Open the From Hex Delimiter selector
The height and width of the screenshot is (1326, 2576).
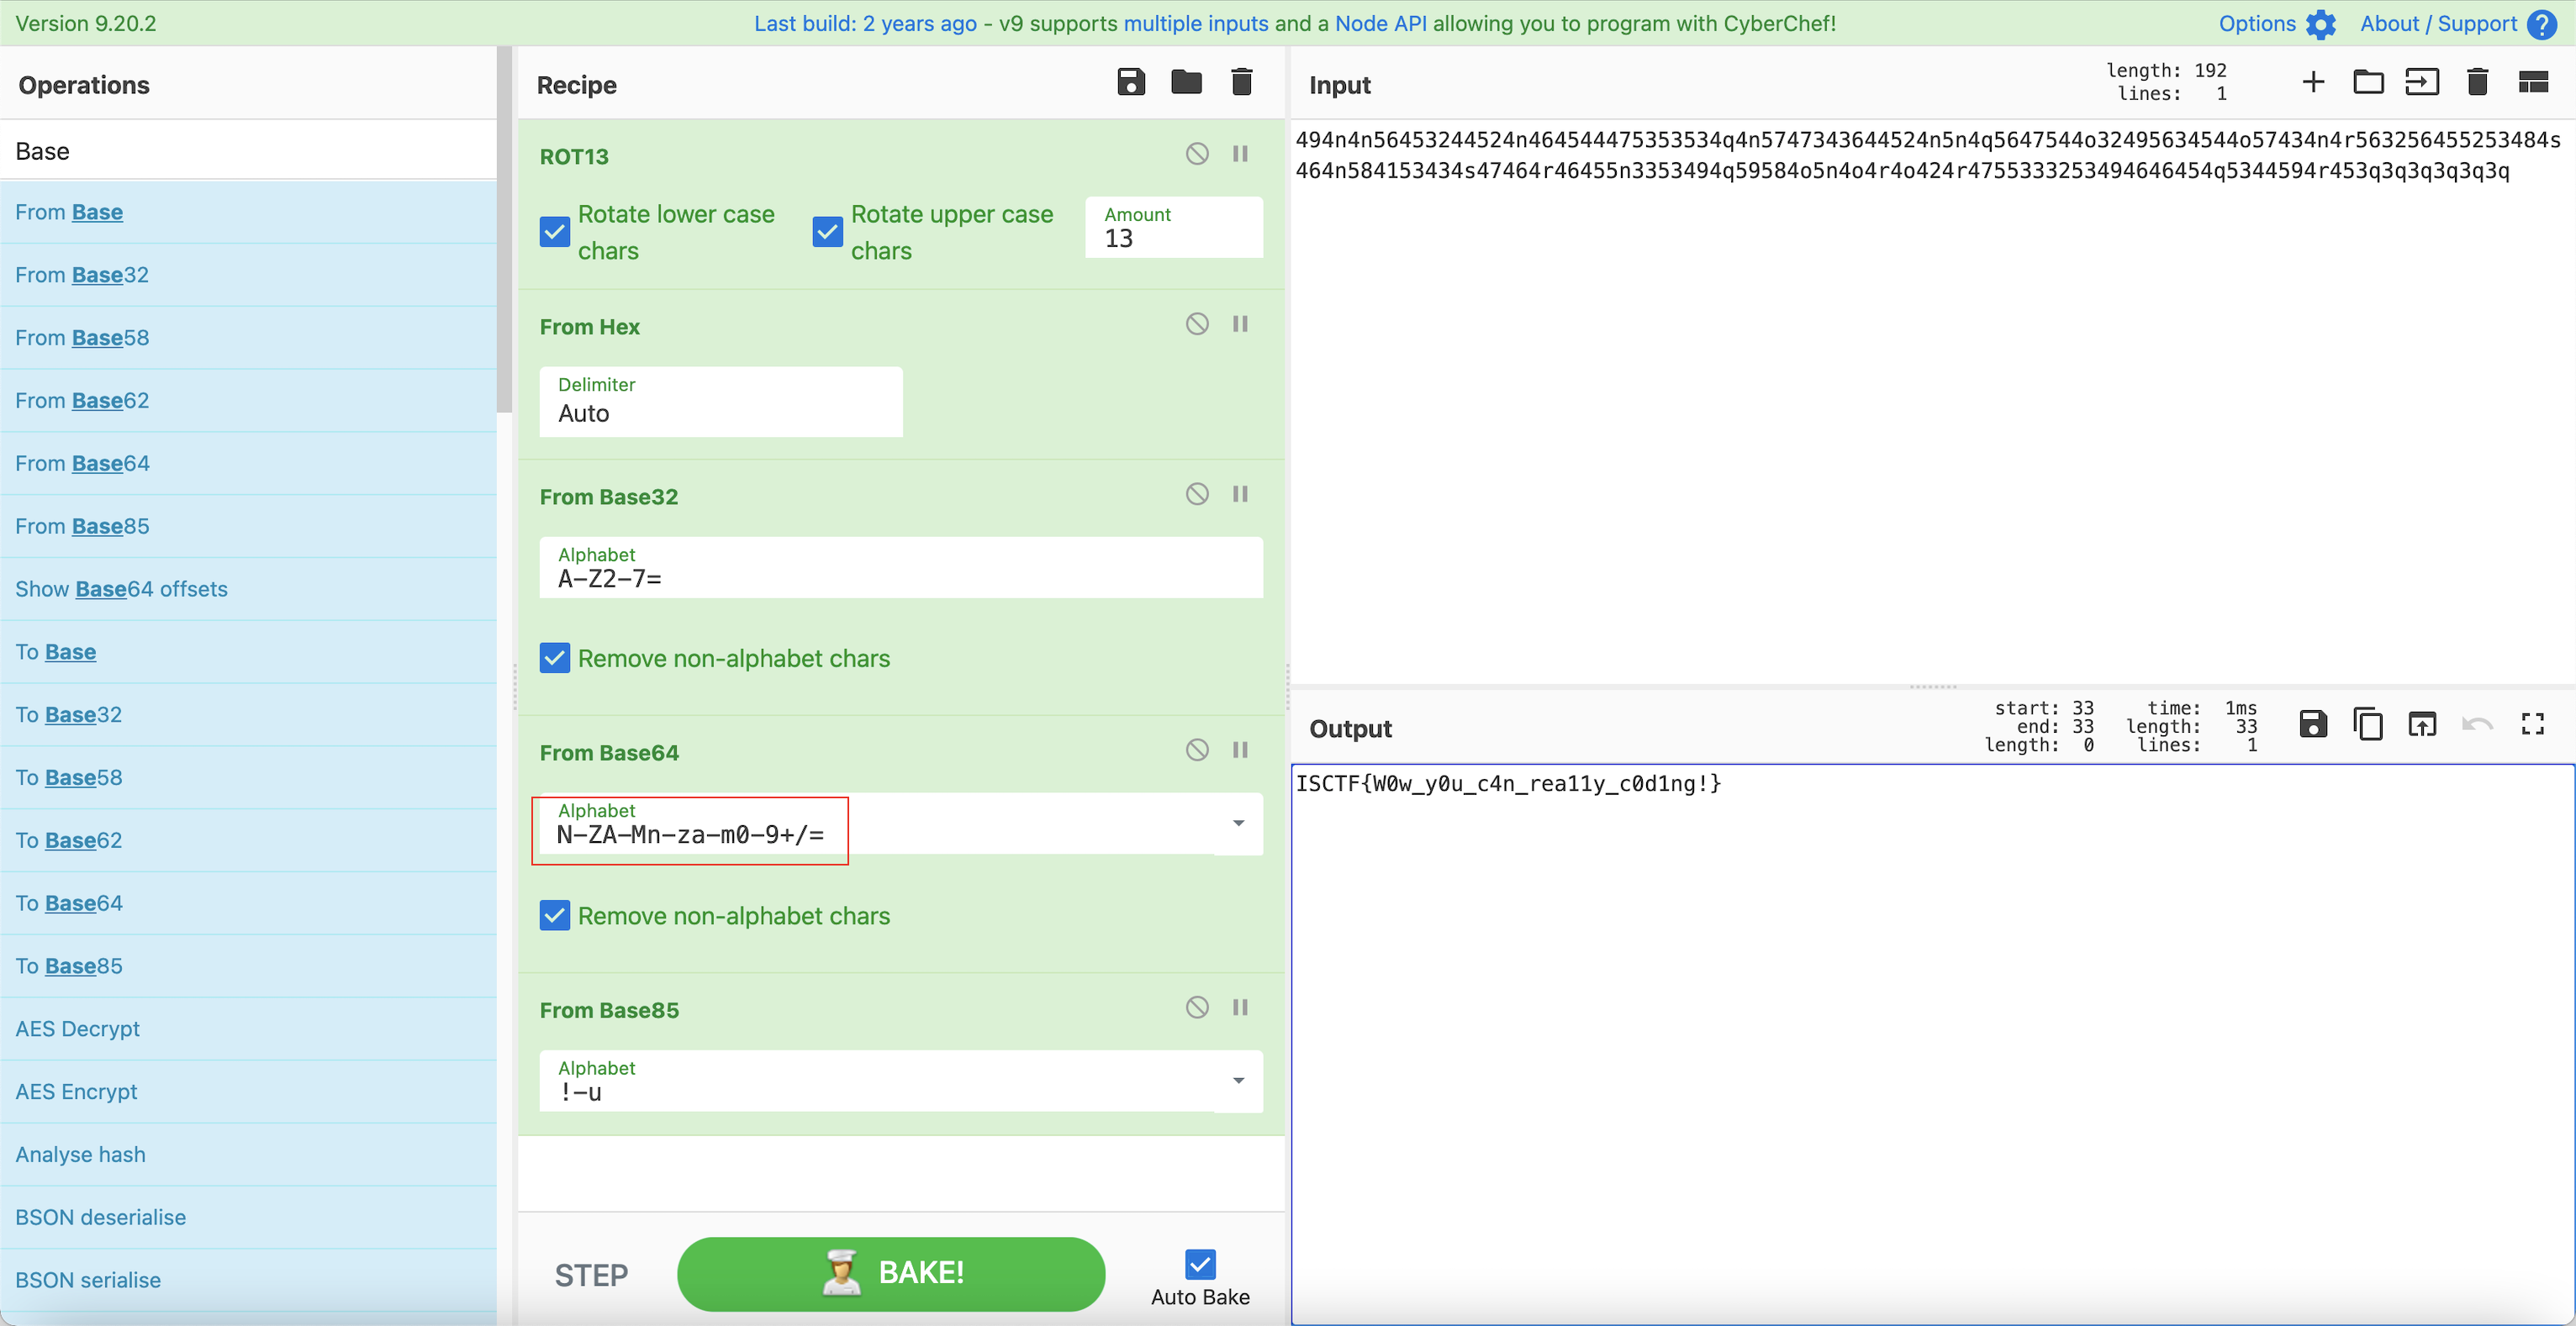721,401
